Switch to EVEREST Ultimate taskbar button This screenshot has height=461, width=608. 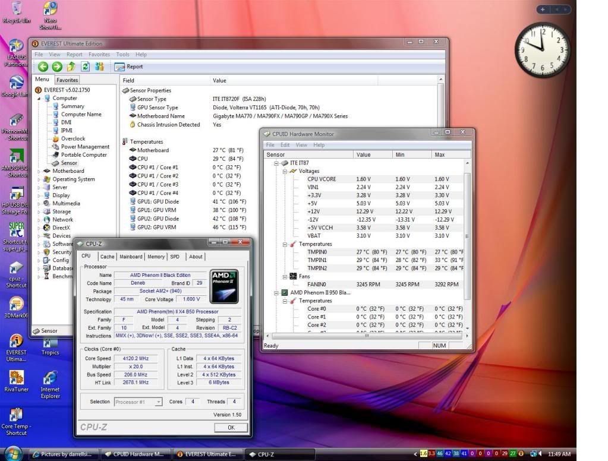[206, 454]
